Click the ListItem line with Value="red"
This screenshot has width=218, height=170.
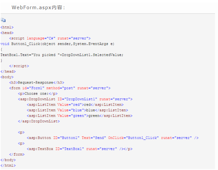(75, 104)
